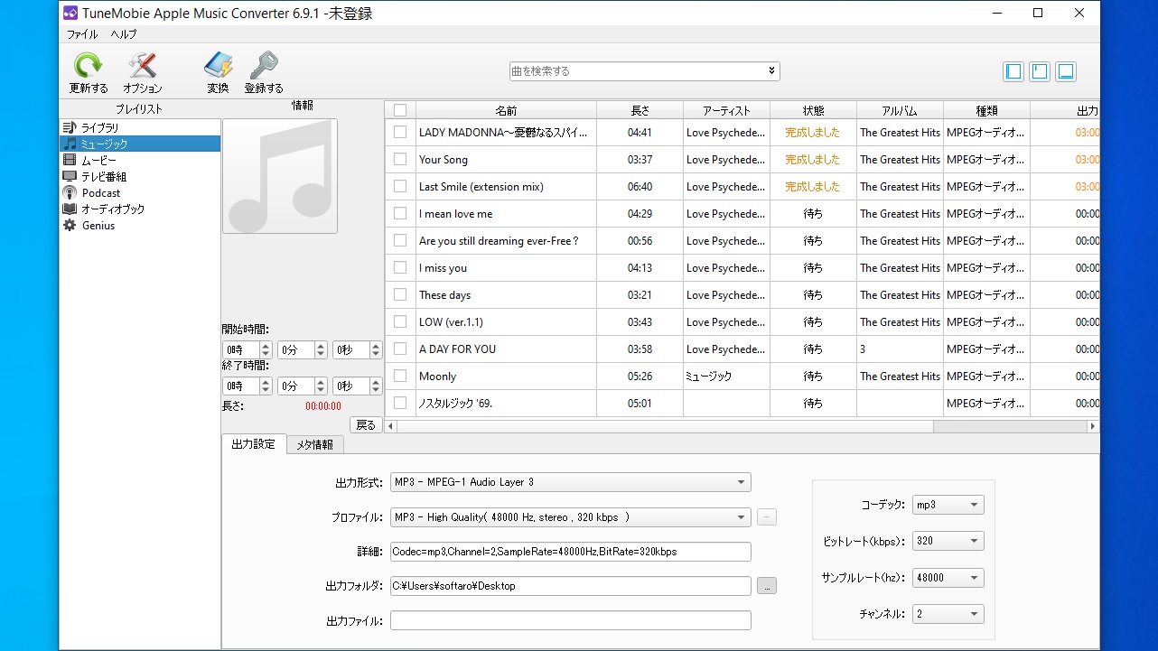1158x651 pixels.
Task: Click the end time minutes spinner
Action: click(303, 386)
